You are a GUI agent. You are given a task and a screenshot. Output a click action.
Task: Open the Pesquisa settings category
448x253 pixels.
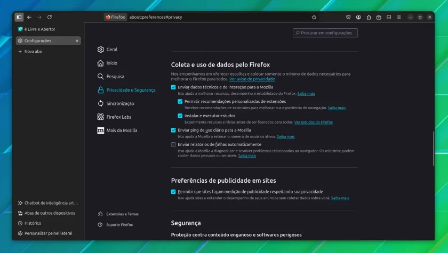[110, 77]
